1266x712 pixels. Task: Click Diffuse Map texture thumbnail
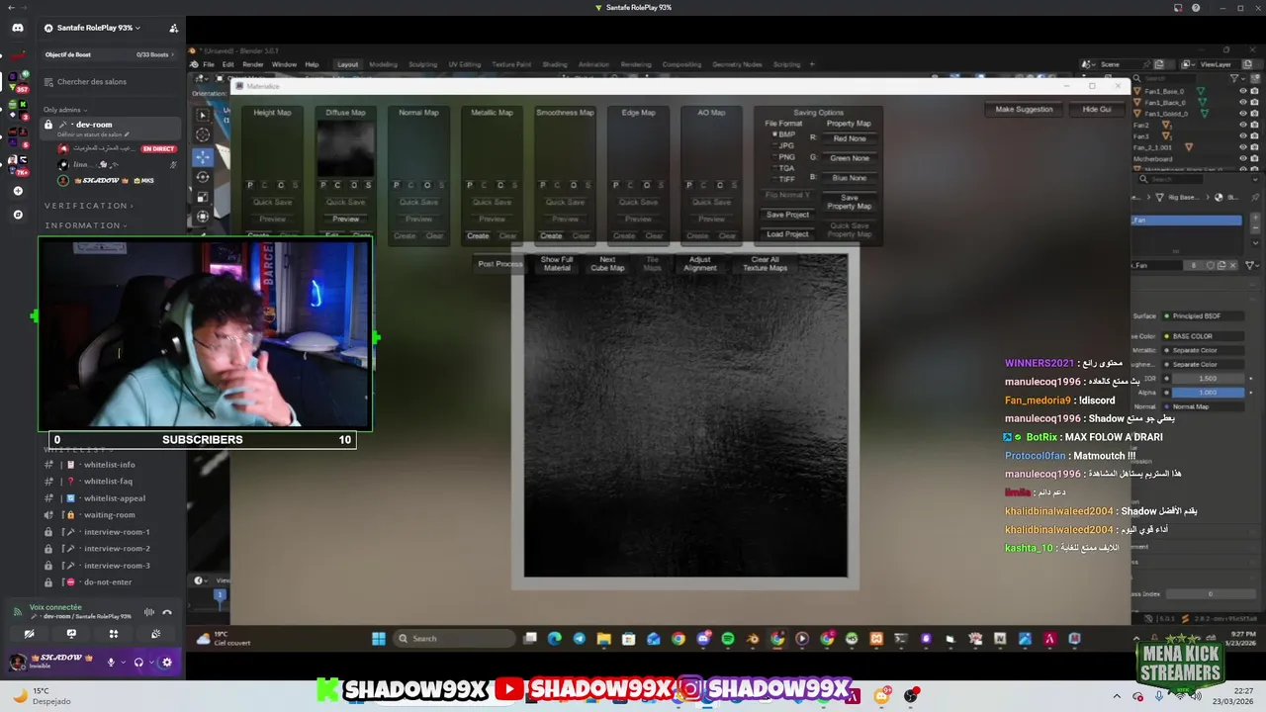pyautogui.click(x=345, y=149)
